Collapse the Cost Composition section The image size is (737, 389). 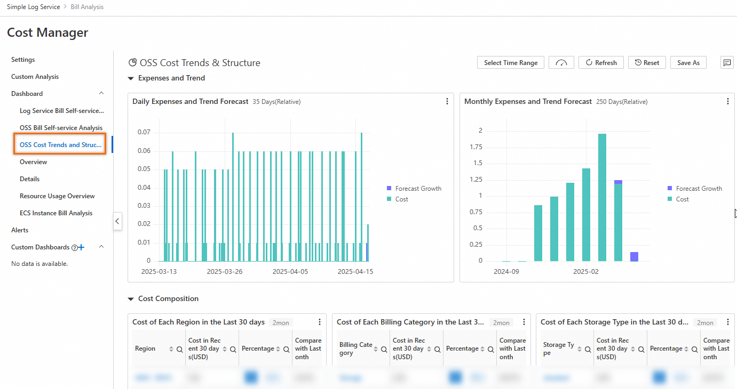point(131,299)
